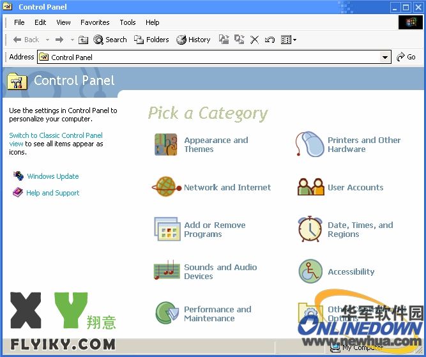Open Add or Remove Programs link
This screenshot has height=357, width=426.
coord(215,229)
